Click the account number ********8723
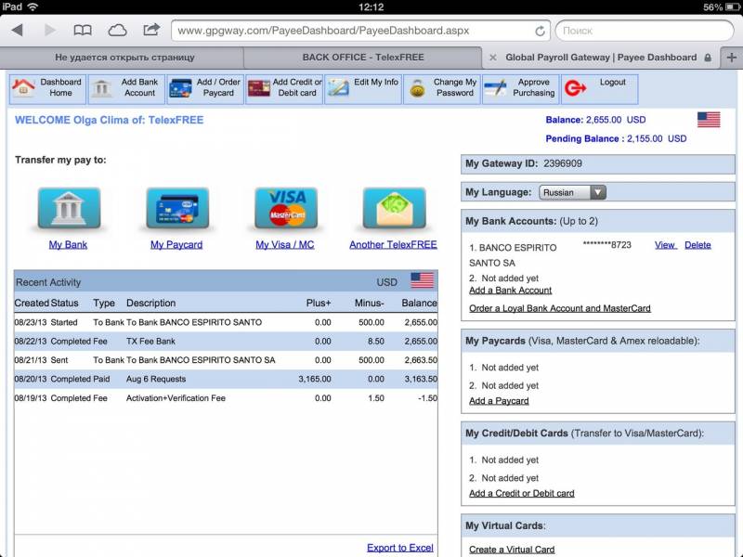Viewport: 743px width, 557px height. pyautogui.click(x=607, y=245)
